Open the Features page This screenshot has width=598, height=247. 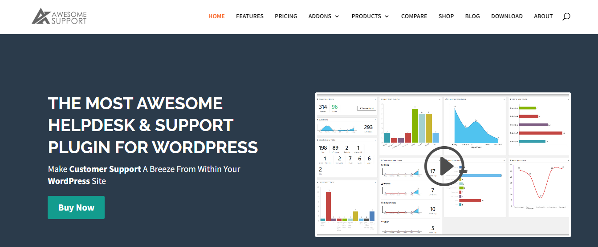[250, 16]
